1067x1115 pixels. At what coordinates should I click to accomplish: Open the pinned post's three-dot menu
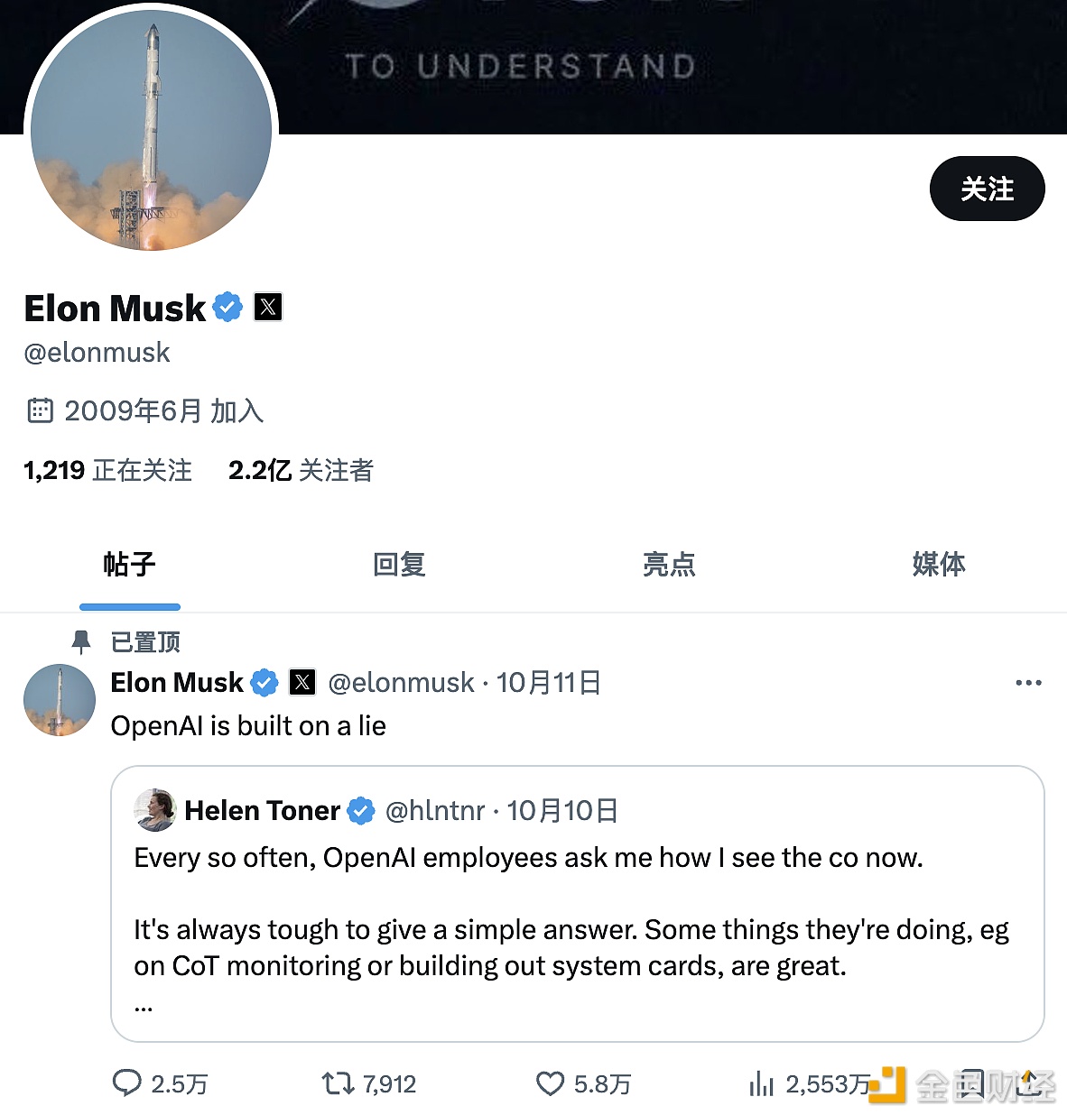pyautogui.click(x=1028, y=683)
